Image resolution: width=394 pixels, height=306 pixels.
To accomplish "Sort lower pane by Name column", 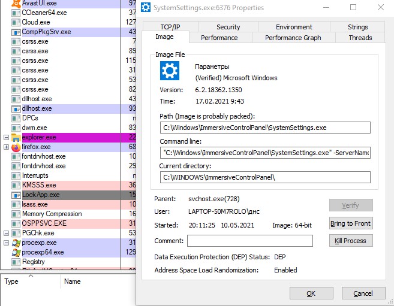I will (98, 281).
